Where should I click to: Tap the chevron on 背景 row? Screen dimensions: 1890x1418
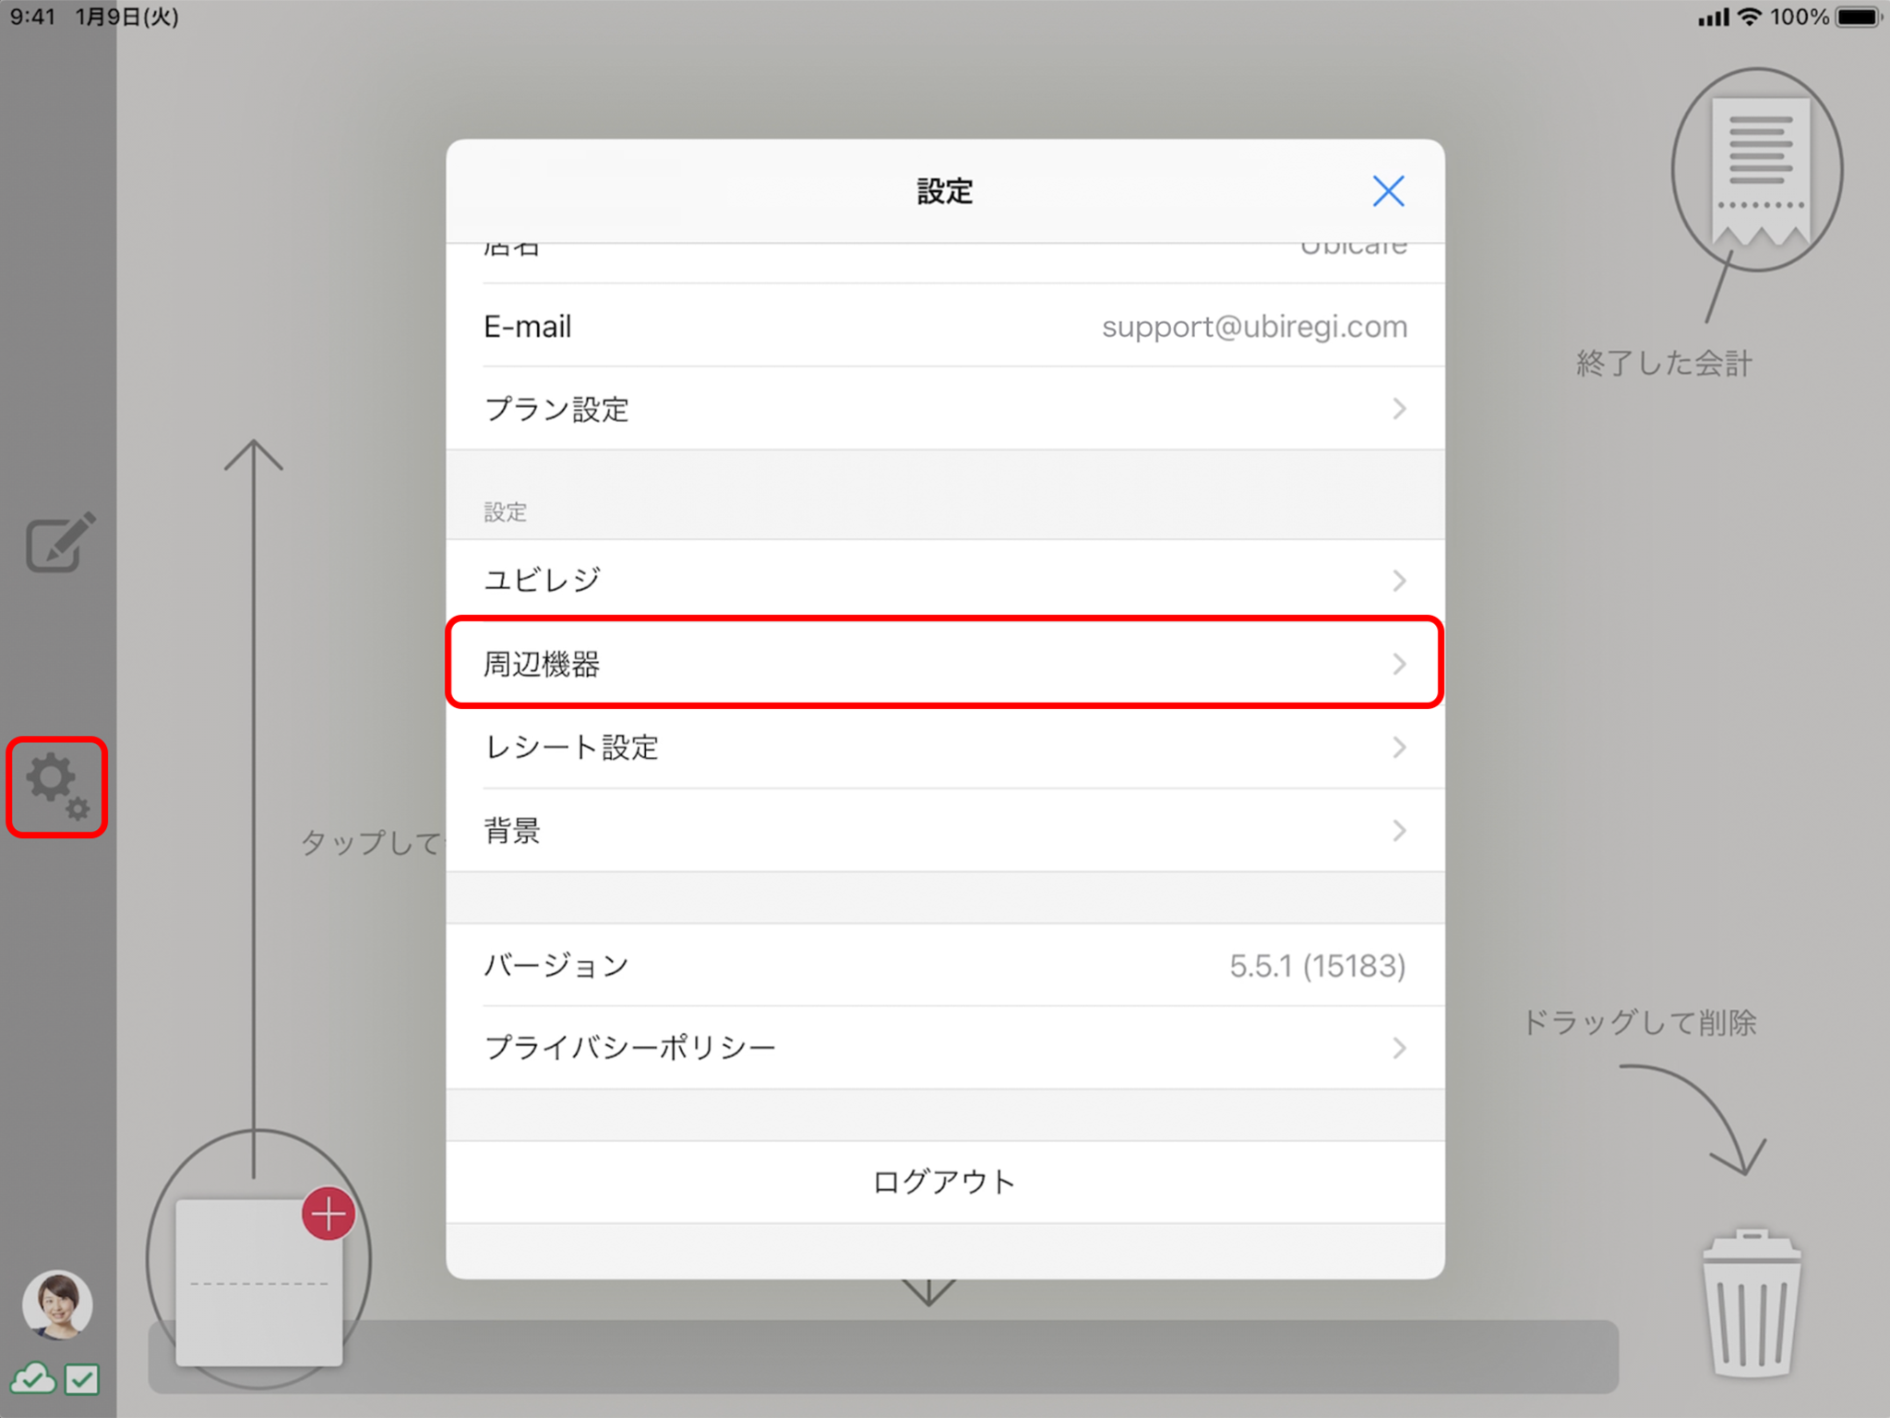pyautogui.click(x=1400, y=830)
